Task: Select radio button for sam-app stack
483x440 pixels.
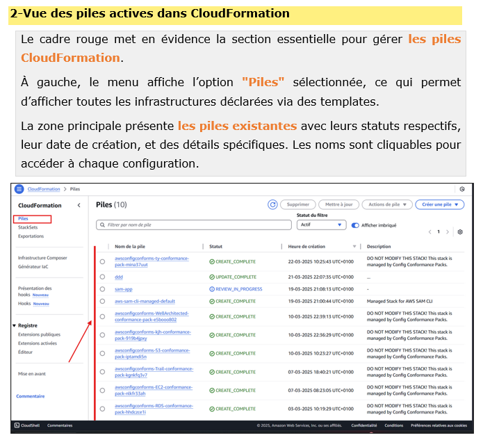Action: 102,289
